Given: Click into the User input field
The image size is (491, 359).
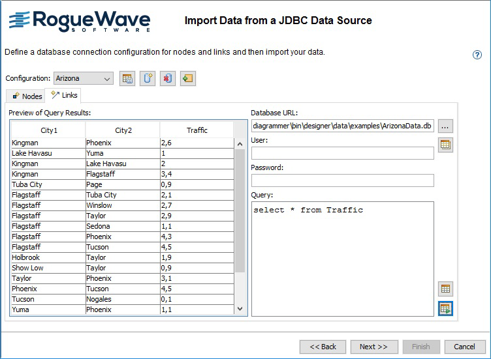Looking at the screenshot, I should coord(342,153).
